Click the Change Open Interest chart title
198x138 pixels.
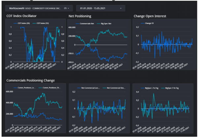150,16
